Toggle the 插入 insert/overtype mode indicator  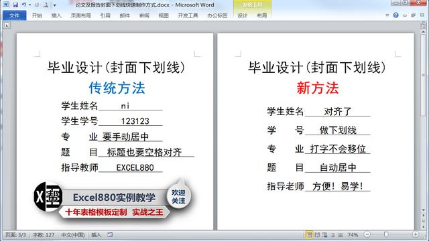(96, 235)
